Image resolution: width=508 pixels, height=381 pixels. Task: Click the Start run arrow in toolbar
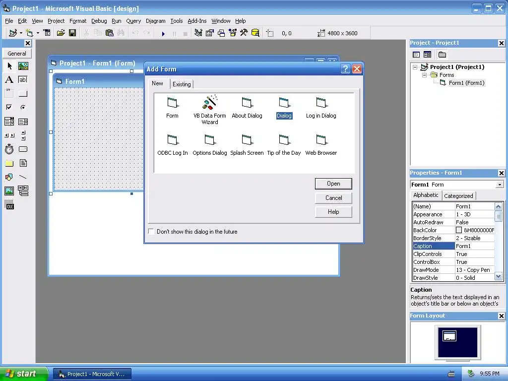click(163, 34)
